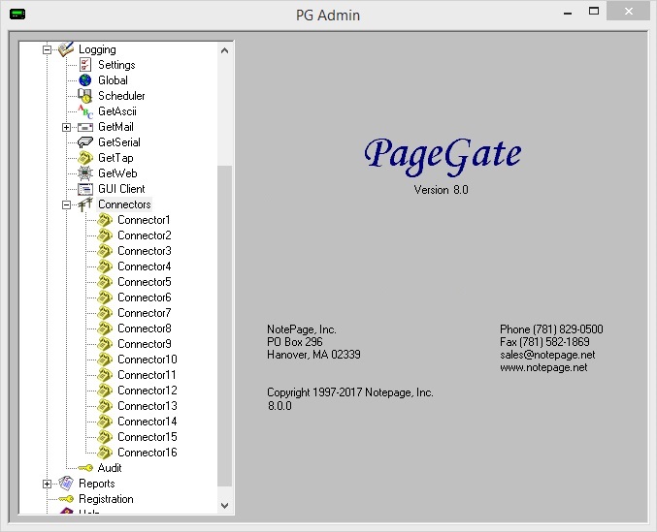The image size is (657, 532).
Task: Click the Connectors tower icon
Action: 85,204
